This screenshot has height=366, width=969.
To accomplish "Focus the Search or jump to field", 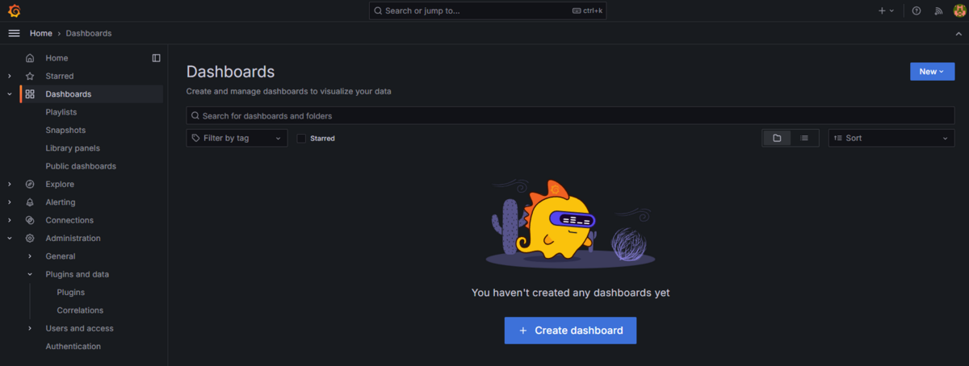I will point(489,10).
